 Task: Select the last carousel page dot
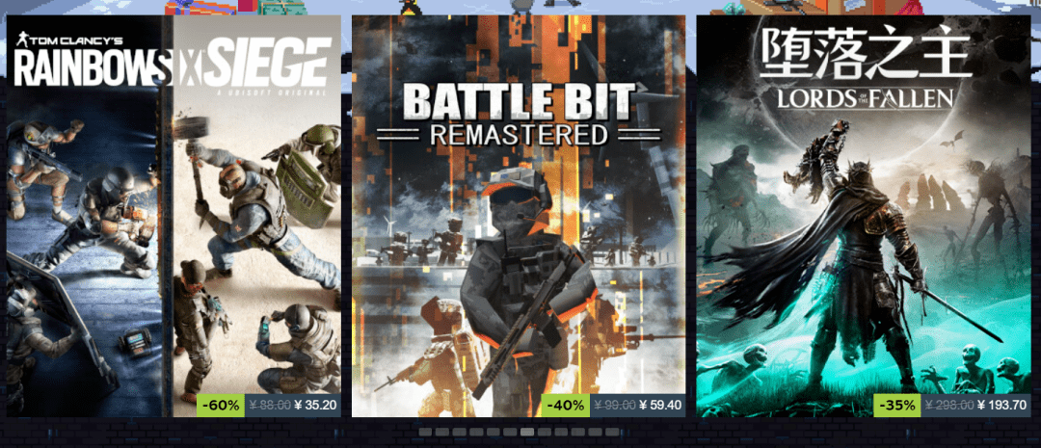(612, 432)
